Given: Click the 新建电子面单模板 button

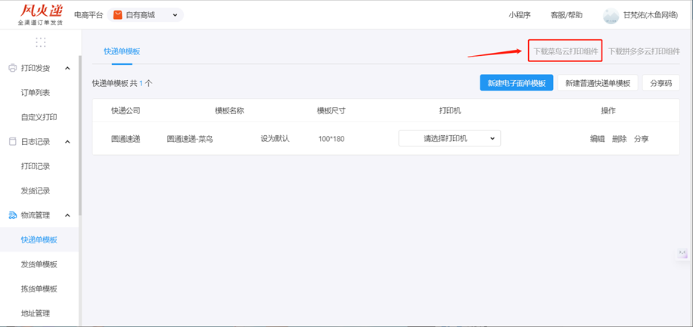Looking at the screenshot, I should tap(517, 83).
